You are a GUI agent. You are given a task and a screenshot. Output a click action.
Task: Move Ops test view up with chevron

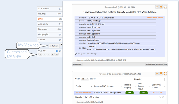tap(44, 54)
